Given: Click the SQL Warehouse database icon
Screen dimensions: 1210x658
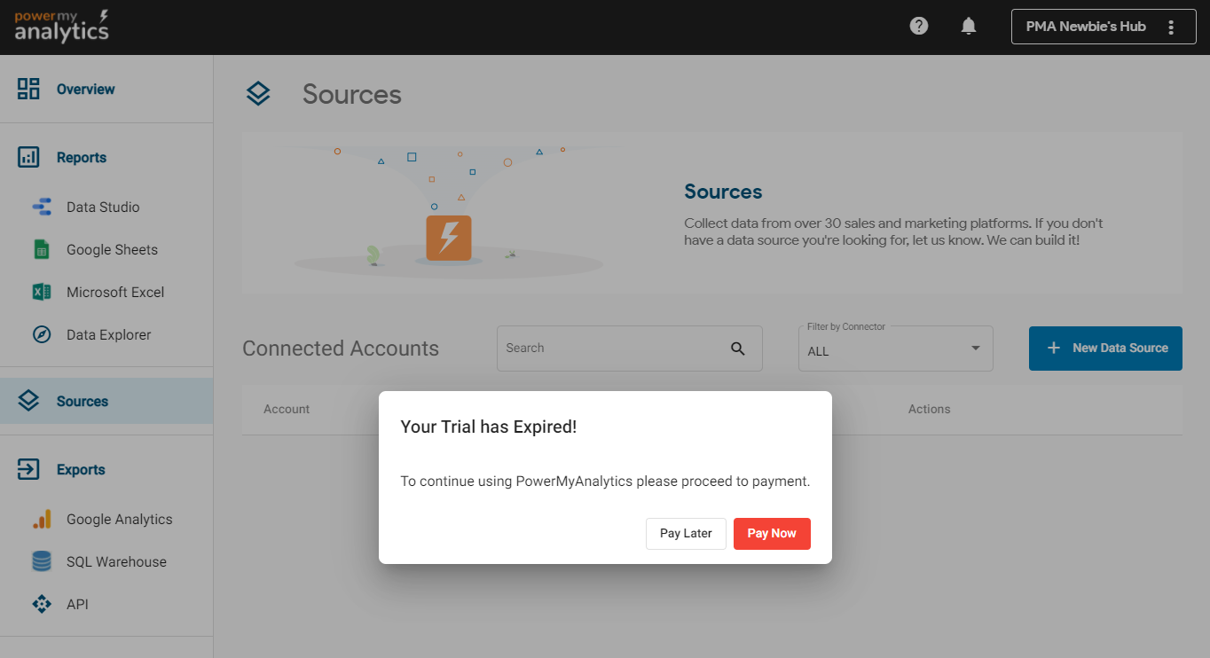Looking at the screenshot, I should point(42,562).
